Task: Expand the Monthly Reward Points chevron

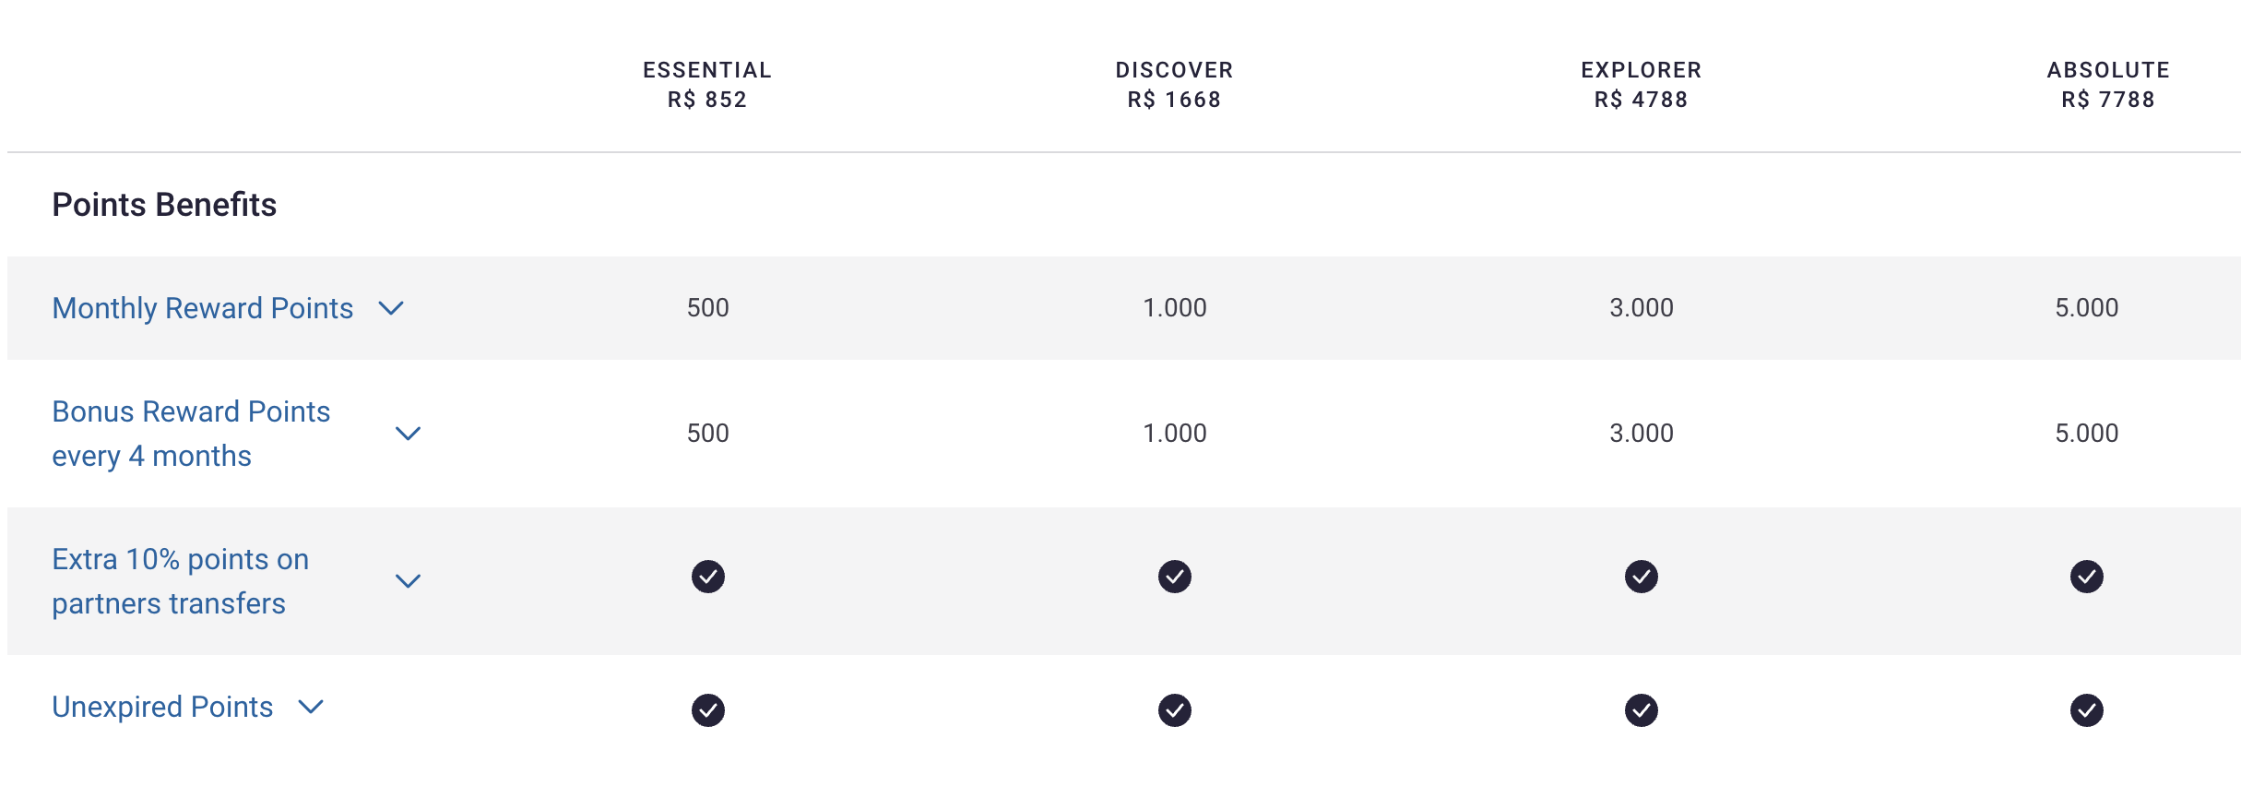Action: click(x=391, y=308)
